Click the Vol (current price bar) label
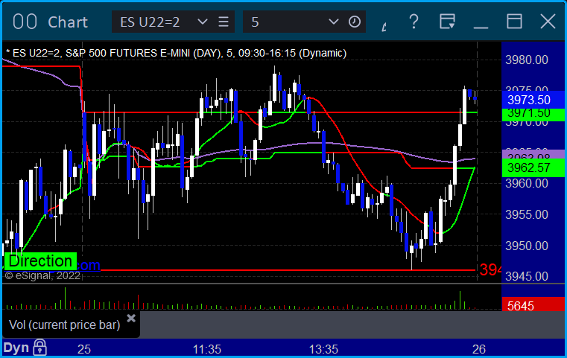This screenshot has width=567, height=358. (x=64, y=325)
